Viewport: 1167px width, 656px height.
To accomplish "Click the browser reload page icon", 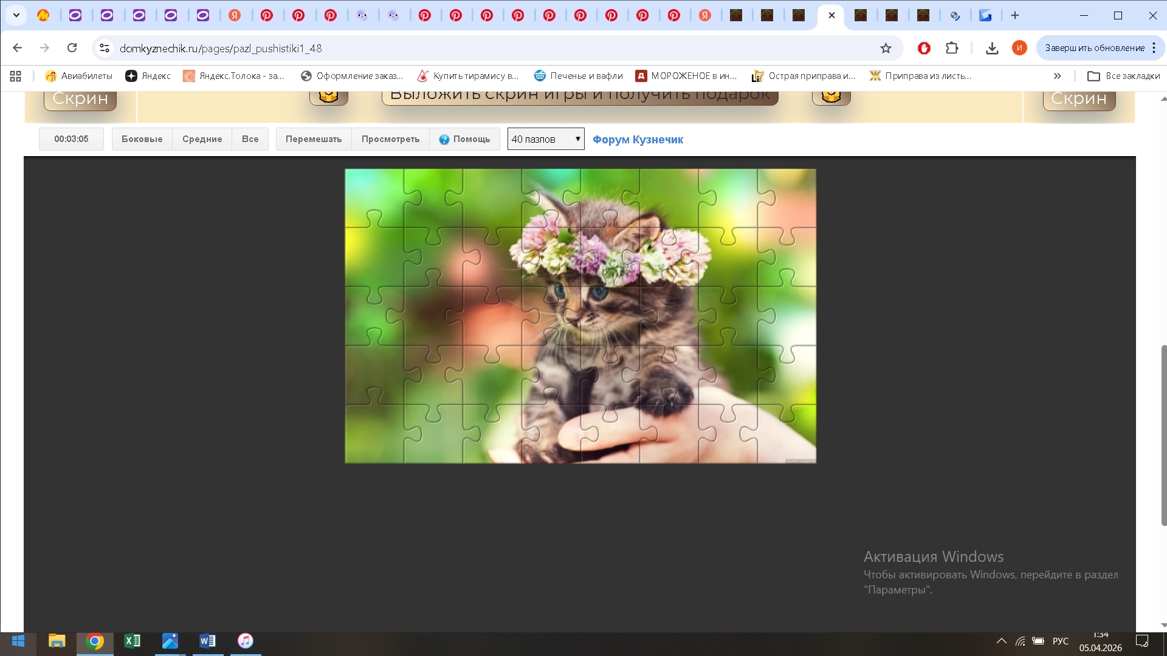I will [x=72, y=48].
